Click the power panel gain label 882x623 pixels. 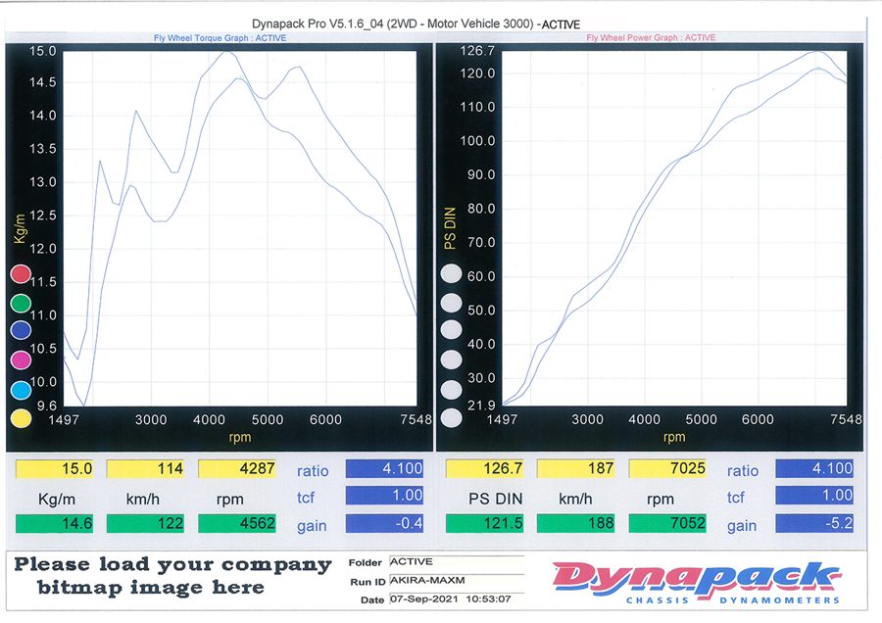coord(742,526)
